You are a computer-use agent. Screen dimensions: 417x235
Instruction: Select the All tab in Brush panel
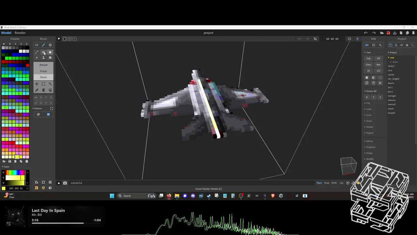coord(36,45)
